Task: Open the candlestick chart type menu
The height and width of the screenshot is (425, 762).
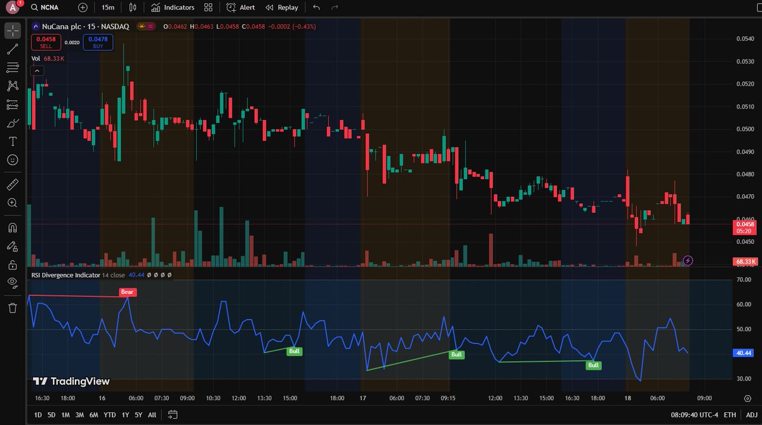Action: 132,8
